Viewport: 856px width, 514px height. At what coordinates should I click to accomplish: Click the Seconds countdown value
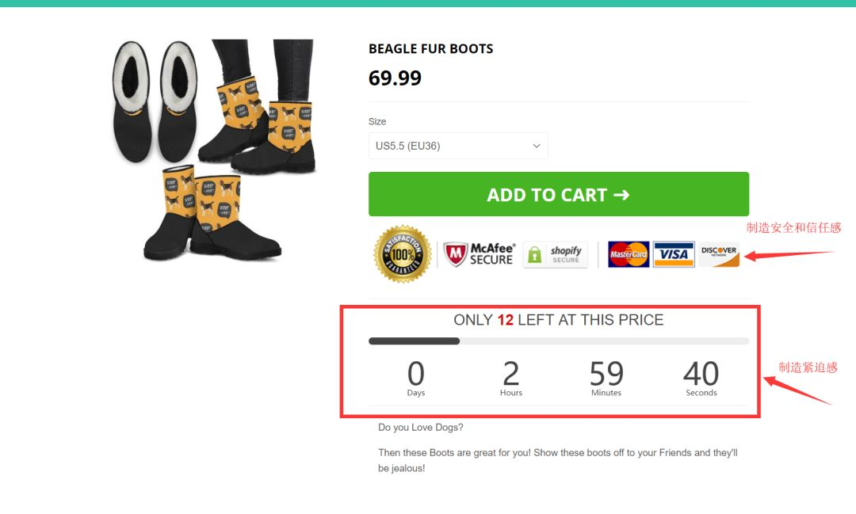coord(701,374)
